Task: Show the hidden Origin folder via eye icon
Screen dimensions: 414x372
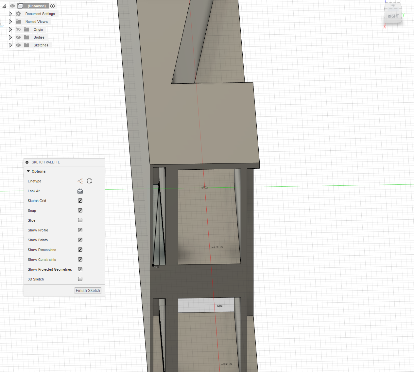Action: tap(18, 29)
